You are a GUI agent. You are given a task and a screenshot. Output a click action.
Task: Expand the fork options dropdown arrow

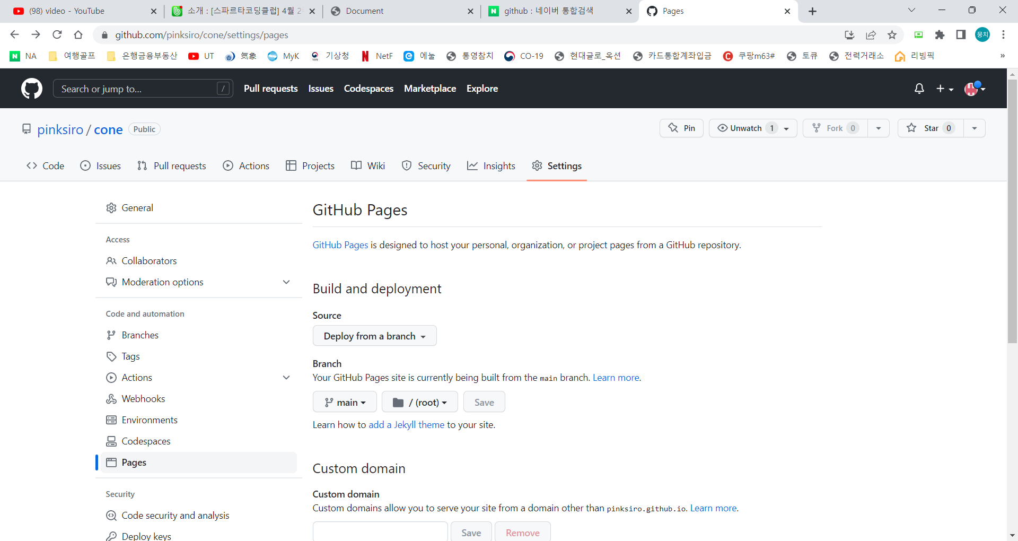tap(879, 128)
